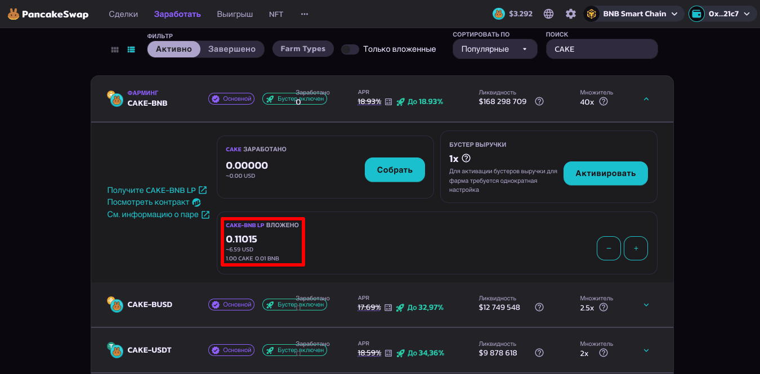Click the PancakeSwap logo

click(48, 14)
